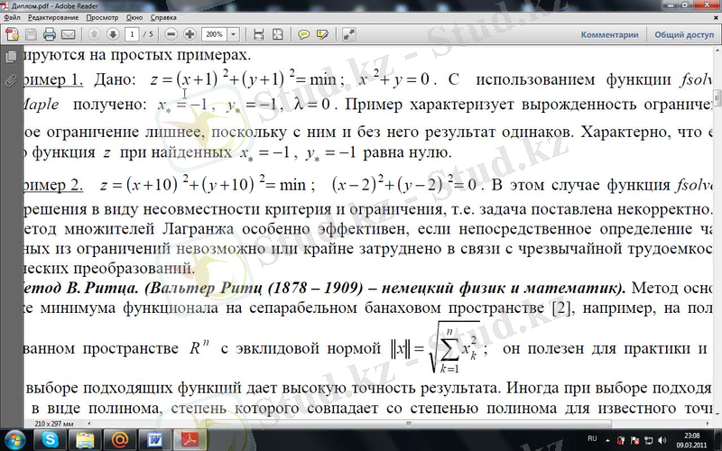The height and width of the screenshot is (451, 722).
Task: Click the network tray icon
Action: pos(649,440)
